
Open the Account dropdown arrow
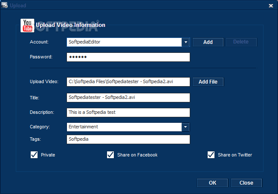pyautogui.click(x=185, y=42)
